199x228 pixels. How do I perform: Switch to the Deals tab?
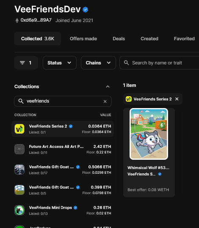pyautogui.click(x=119, y=39)
